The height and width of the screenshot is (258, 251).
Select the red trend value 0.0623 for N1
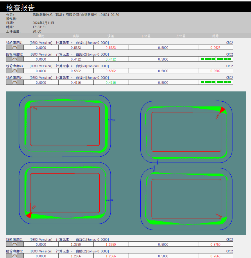click(x=215, y=48)
